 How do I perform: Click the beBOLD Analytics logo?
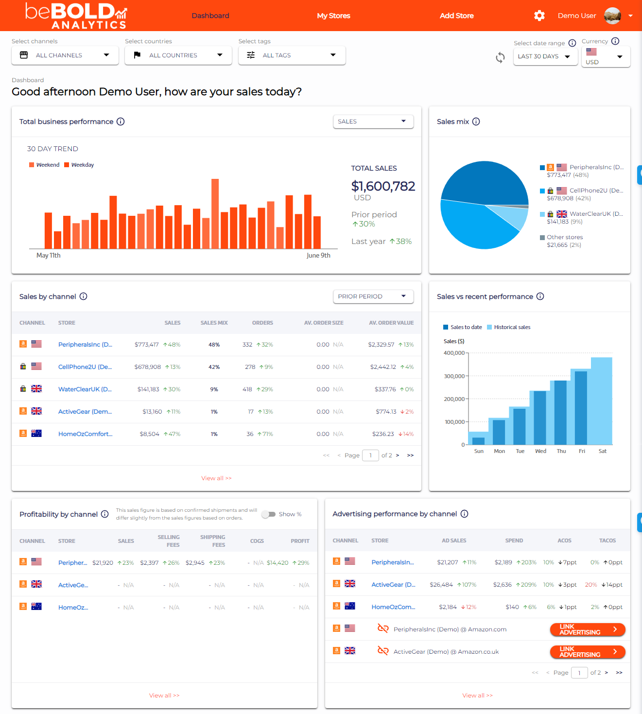76,16
